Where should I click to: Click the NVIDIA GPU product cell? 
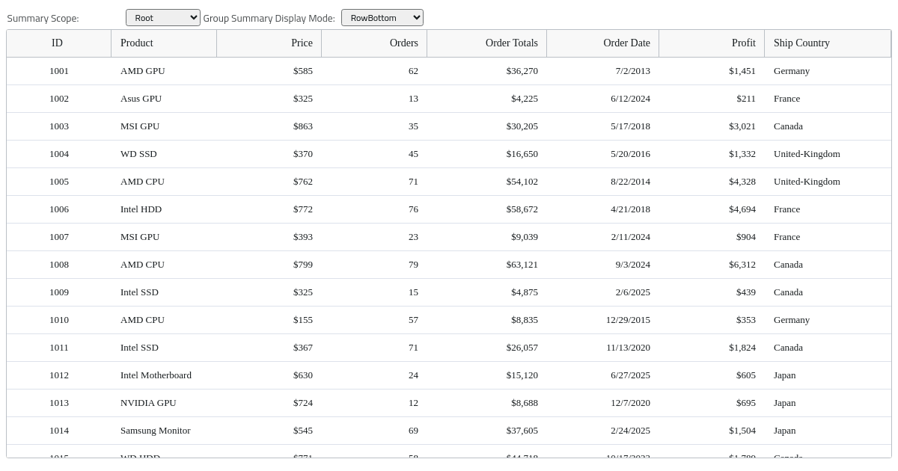tap(164, 403)
